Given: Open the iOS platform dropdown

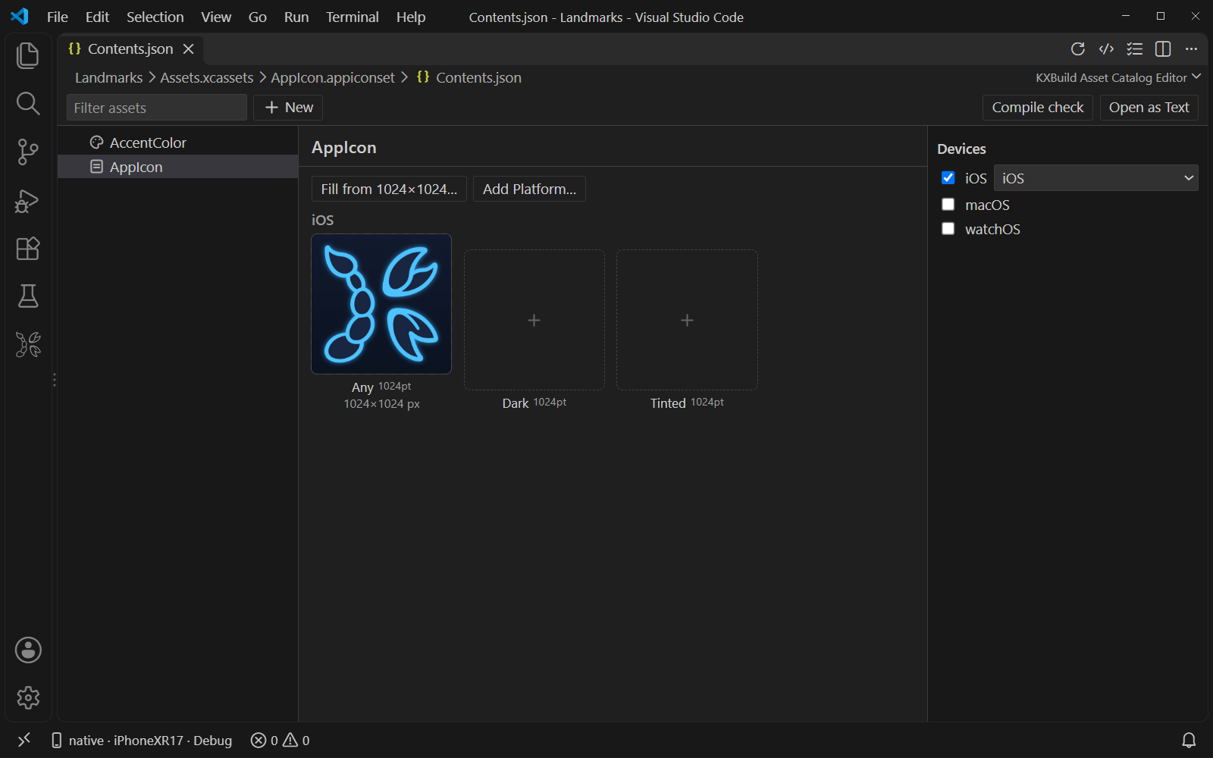Looking at the screenshot, I should [x=1095, y=178].
